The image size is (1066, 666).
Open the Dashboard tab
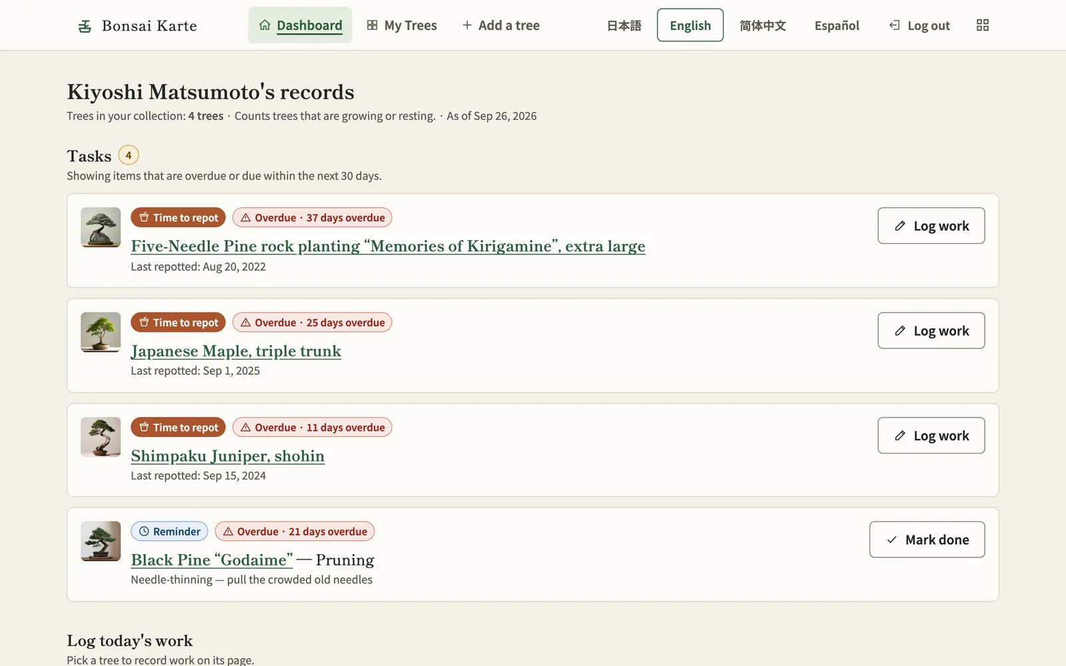(x=300, y=25)
